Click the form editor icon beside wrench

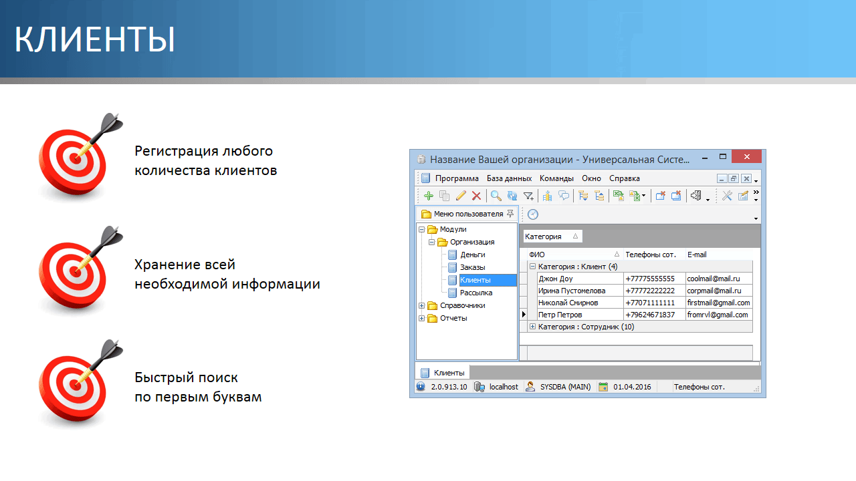tap(743, 196)
